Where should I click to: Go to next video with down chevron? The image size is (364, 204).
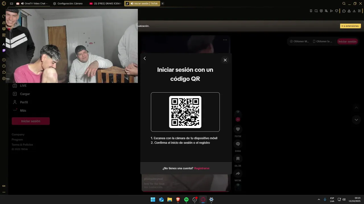pyautogui.click(x=356, y=120)
